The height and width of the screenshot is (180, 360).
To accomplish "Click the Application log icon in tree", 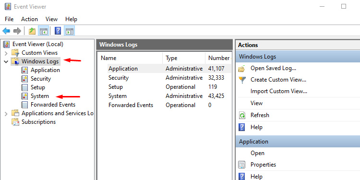I will point(24,70).
